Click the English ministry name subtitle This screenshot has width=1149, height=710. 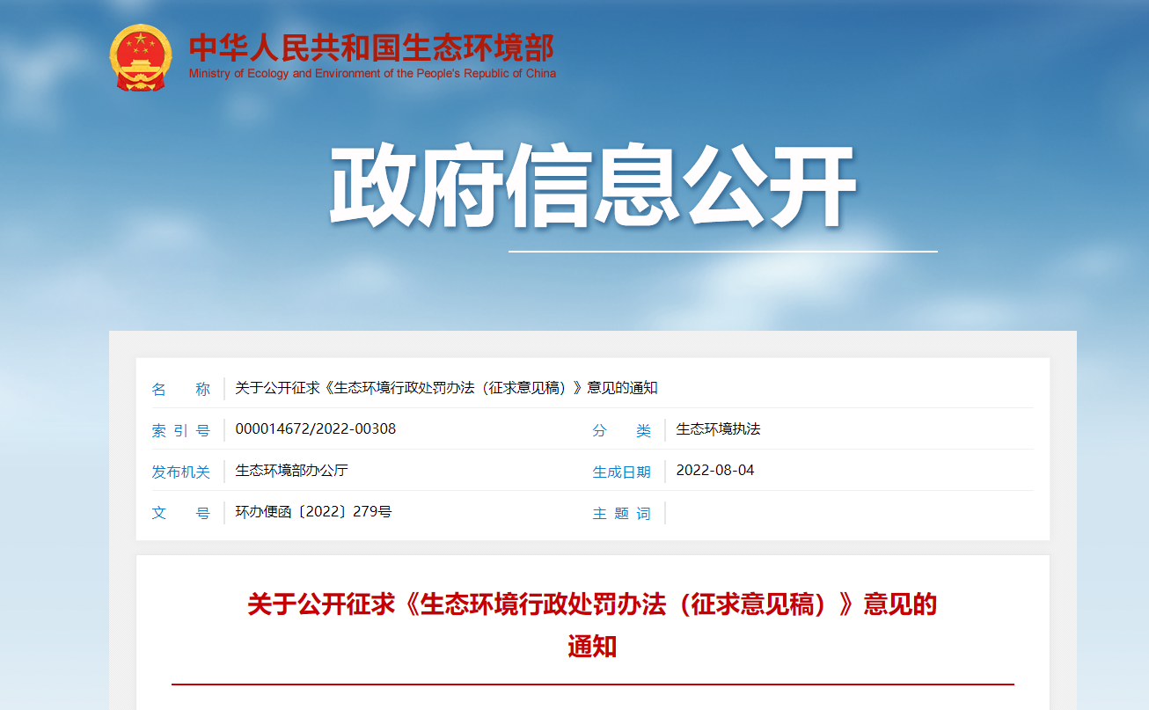pos(372,74)
